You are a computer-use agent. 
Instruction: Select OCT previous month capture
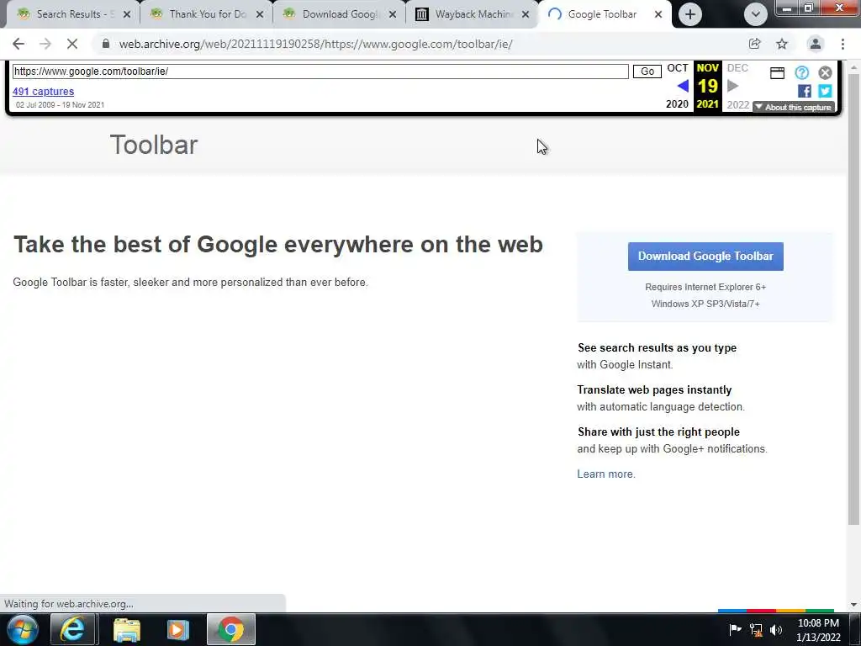pos(677,68)
